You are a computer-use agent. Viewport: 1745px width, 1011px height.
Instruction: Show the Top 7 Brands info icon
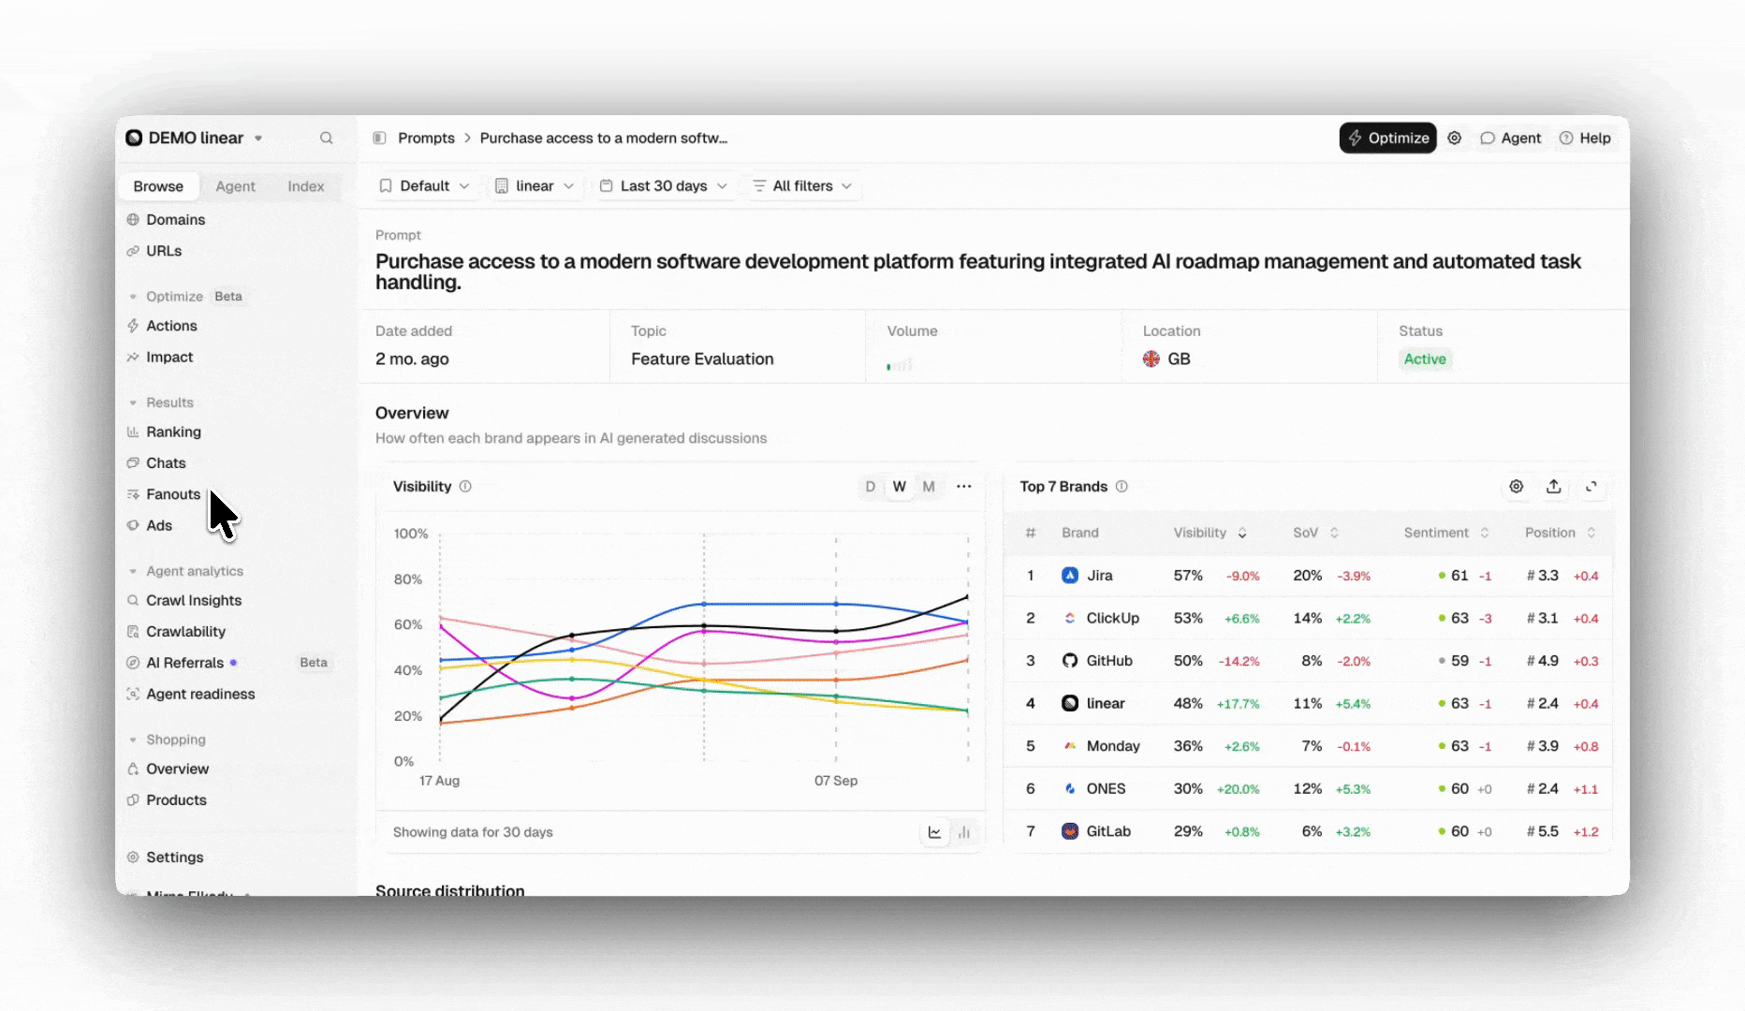click(1122, 486)
